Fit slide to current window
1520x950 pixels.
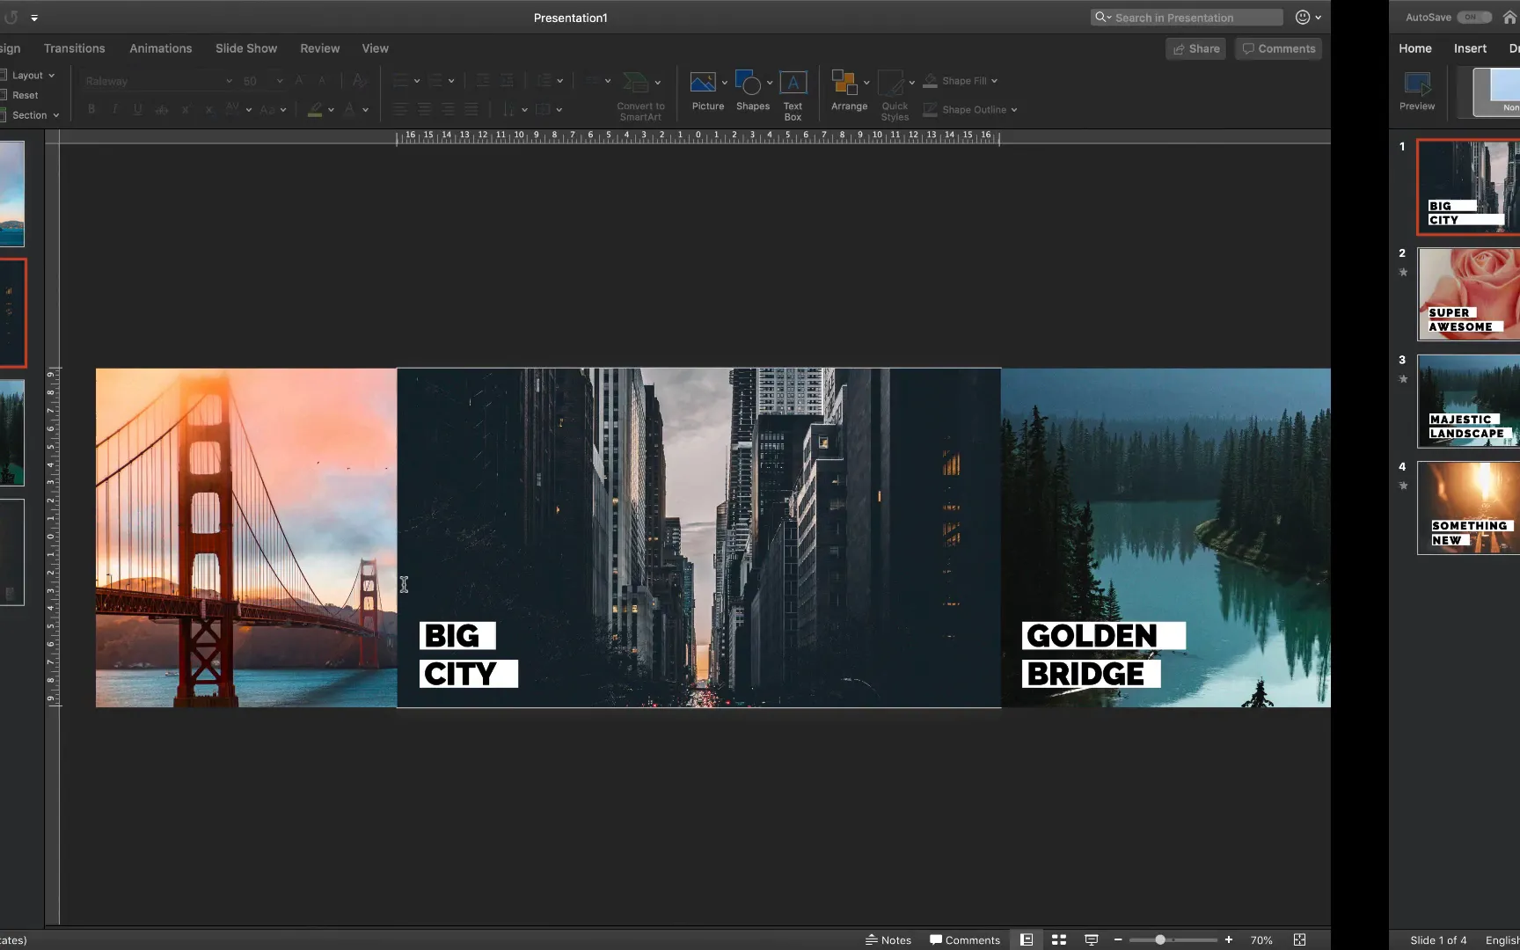pyautogui.click(x=1300, y=939)
